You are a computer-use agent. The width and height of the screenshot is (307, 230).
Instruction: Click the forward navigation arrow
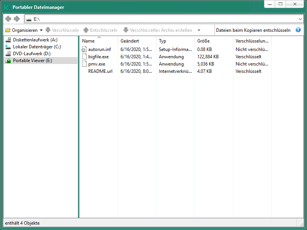(16, 18)
